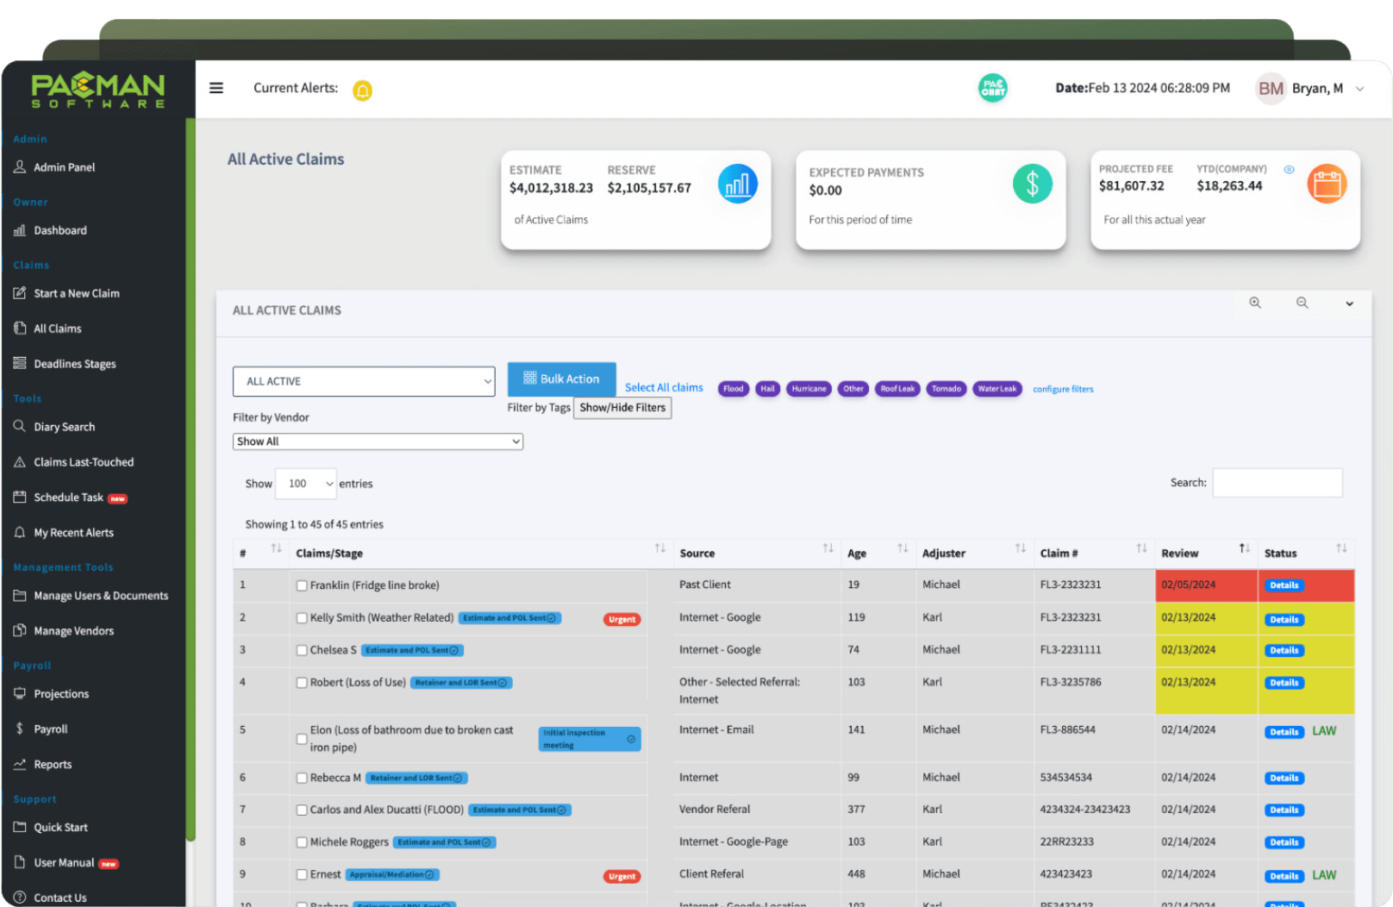Image resolution: width=1393 pixels, height=907 pixels.
Task: Open the entries per page dropdown
Action: [x=306, y=484]
